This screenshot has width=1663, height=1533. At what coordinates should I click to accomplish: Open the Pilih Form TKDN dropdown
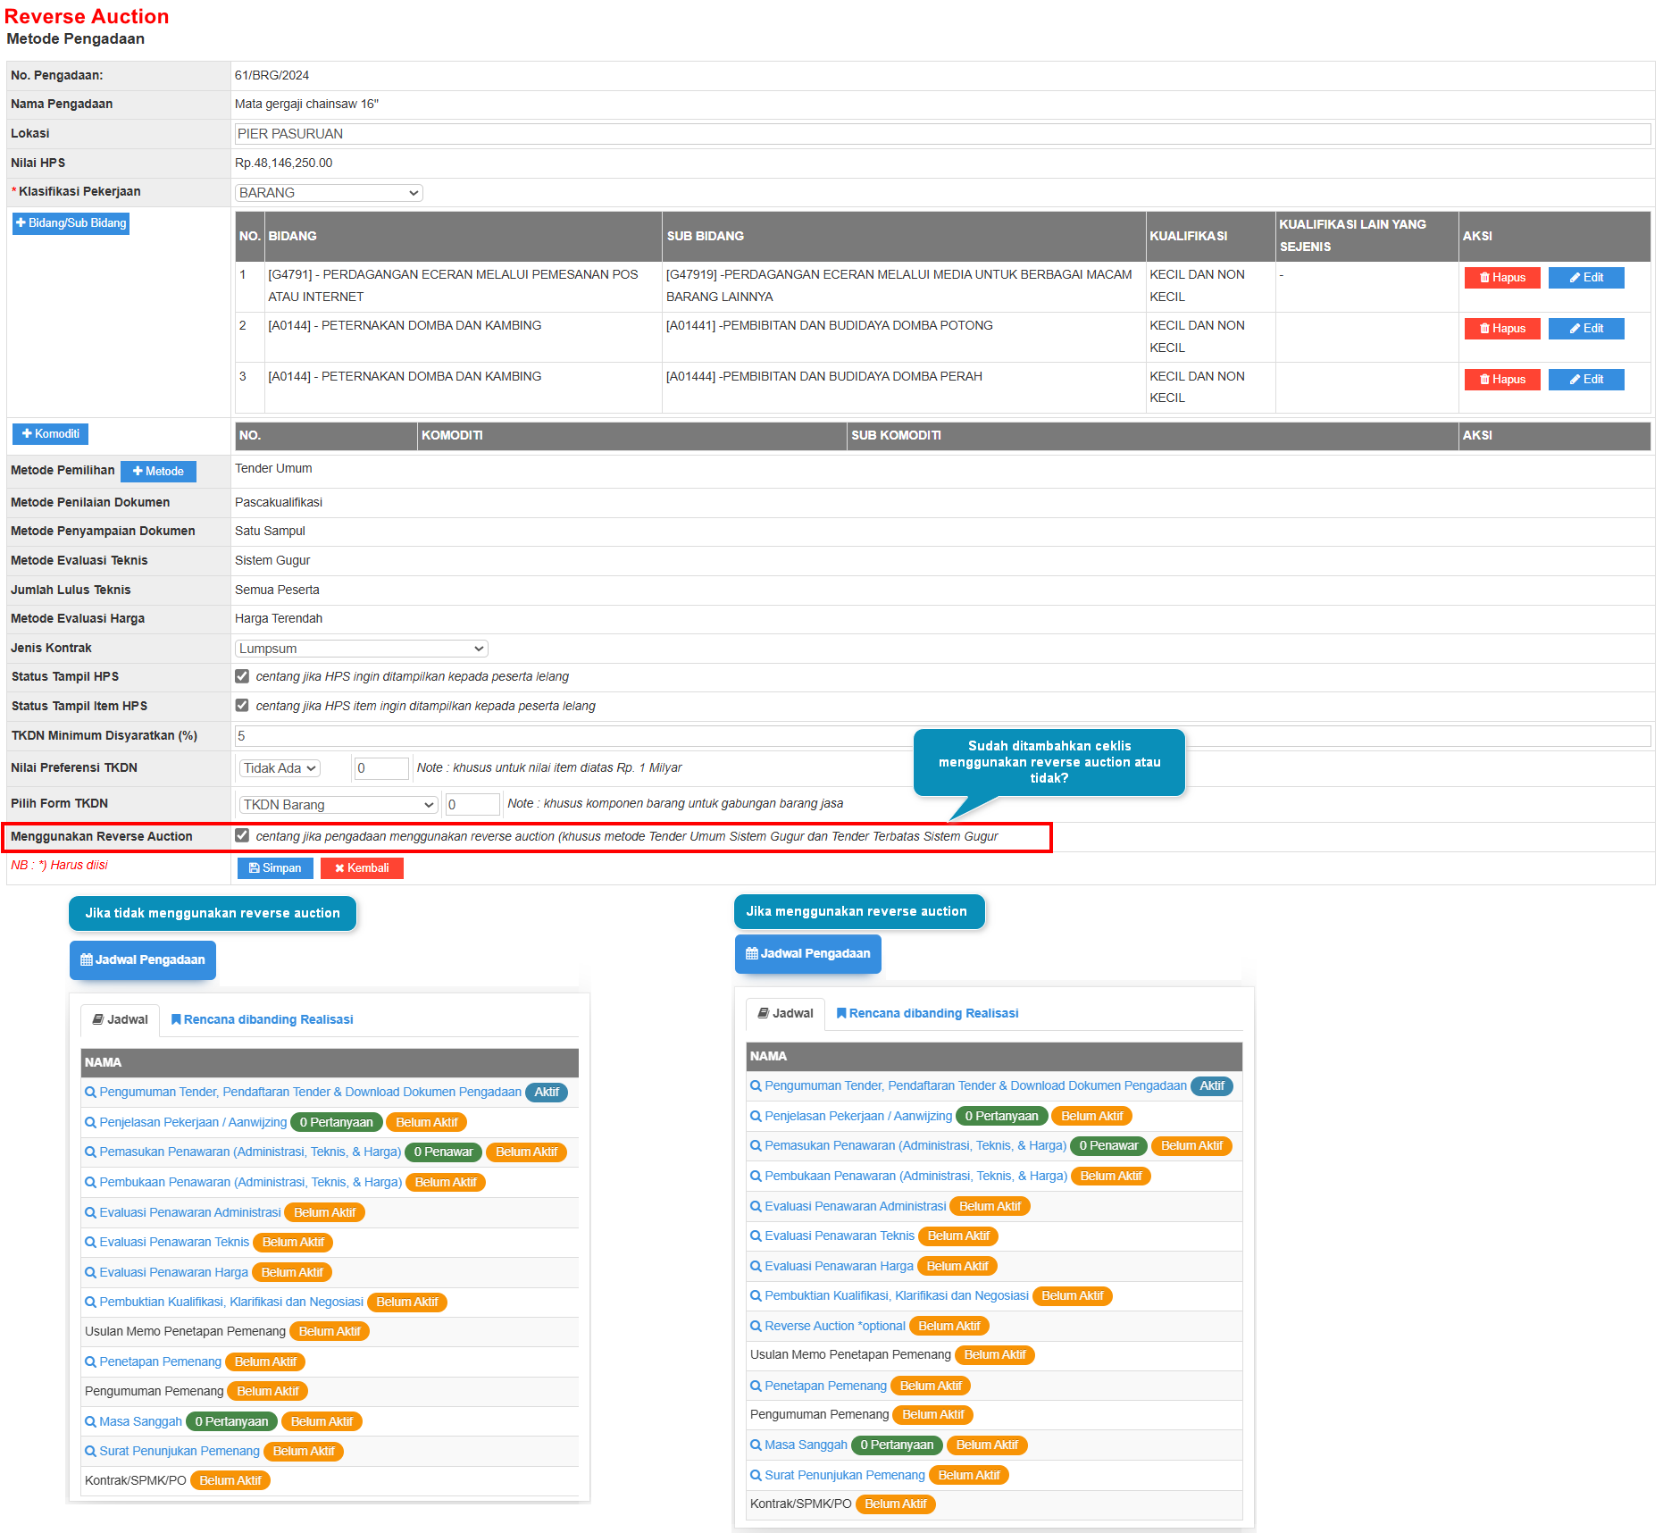point(338,805)
